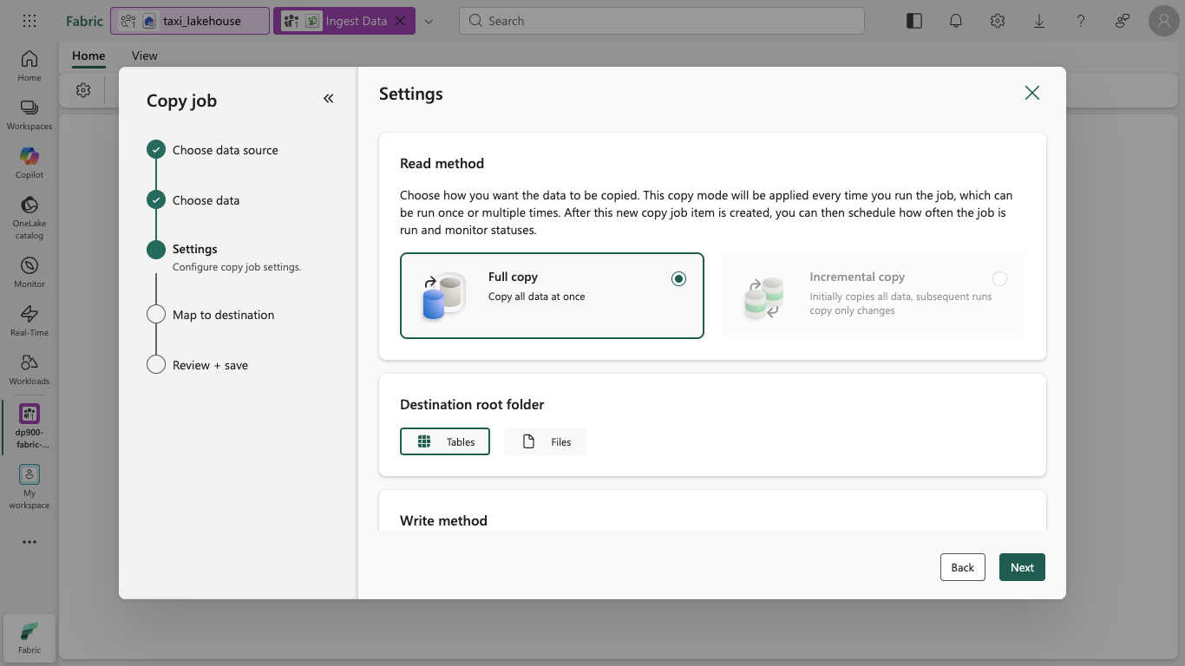Screen dimensions: 1185x666
Task: Open Monitor from the sidebar
Action: 29,272
